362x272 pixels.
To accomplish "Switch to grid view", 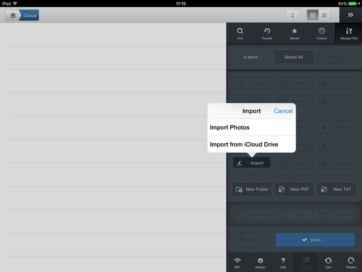I will [324, 15].
